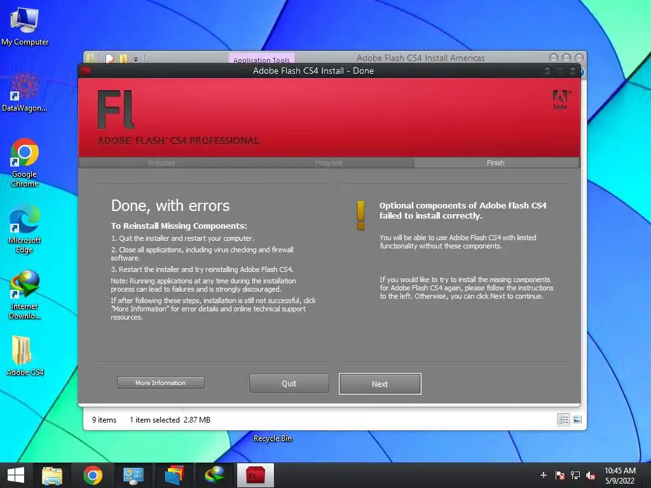651x488 pixels.
Task: Open the Adobe CS4 folder on the desktop
Action: (x=25, y=356)
